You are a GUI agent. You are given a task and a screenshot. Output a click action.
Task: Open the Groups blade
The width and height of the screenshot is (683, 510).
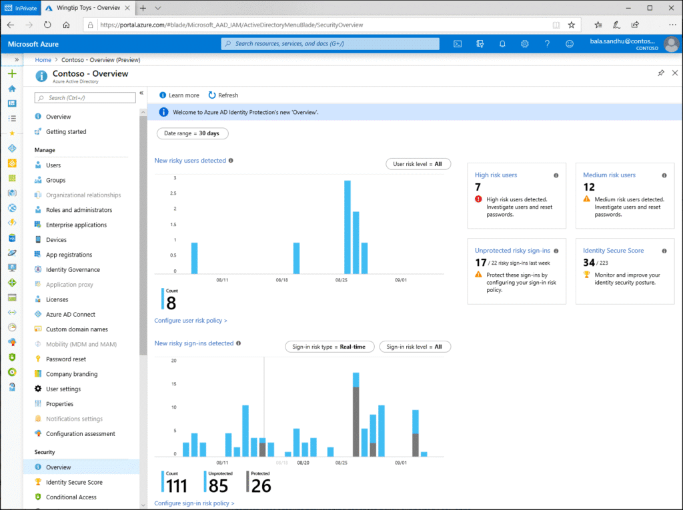coord(53,179)
